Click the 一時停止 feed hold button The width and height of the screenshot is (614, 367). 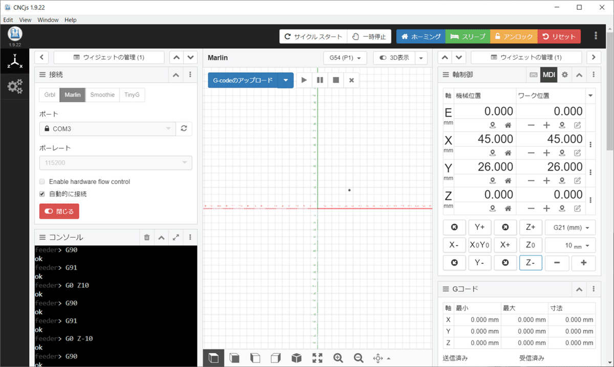coord(369,36)
